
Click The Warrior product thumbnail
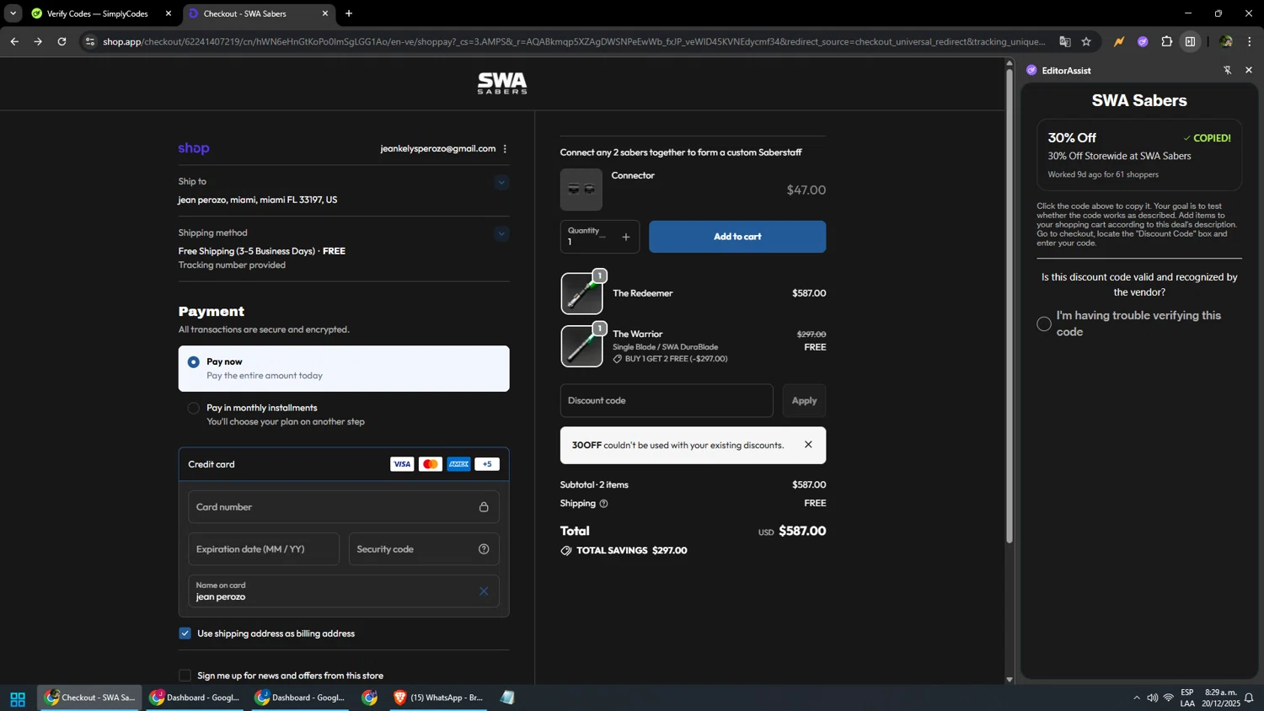[x=581, y=346]
